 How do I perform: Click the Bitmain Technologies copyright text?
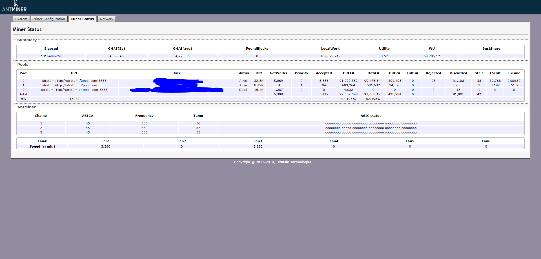coord(272,162)
